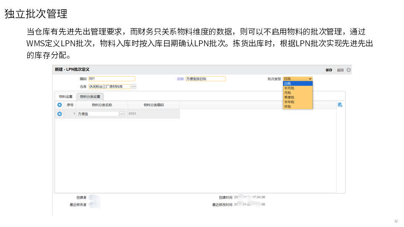Click the 返回 button

click(x=340, y=70)
